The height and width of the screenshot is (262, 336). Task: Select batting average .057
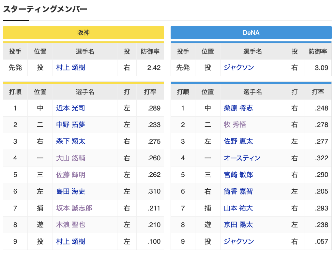pos(321,242)
